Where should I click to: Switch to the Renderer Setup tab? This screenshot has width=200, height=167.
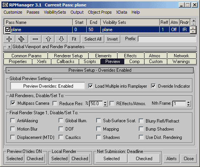tap(68, 56)
